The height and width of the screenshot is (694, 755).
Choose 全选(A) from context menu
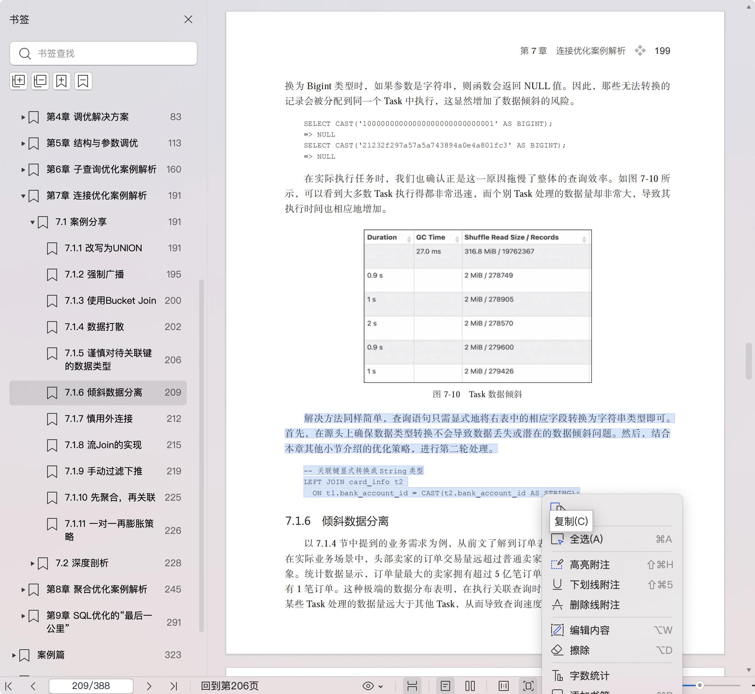(612, 539)
